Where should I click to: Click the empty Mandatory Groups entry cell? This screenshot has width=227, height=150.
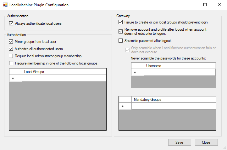(174, 106)
